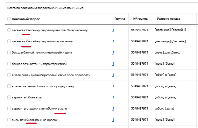This screenshot has height=128, width=198.
Task: Open group link 1 for 'в зале диван диван бирюзовый' row
Action: 113,75
